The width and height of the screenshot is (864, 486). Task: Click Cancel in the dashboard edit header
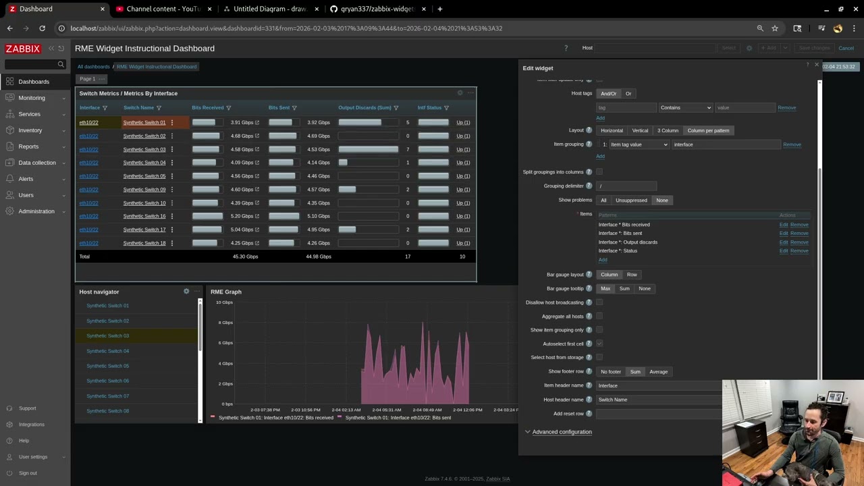click(846, 48)
